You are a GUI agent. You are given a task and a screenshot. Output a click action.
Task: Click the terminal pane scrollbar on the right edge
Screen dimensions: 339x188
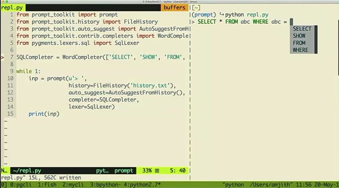(x=338, y=47)
